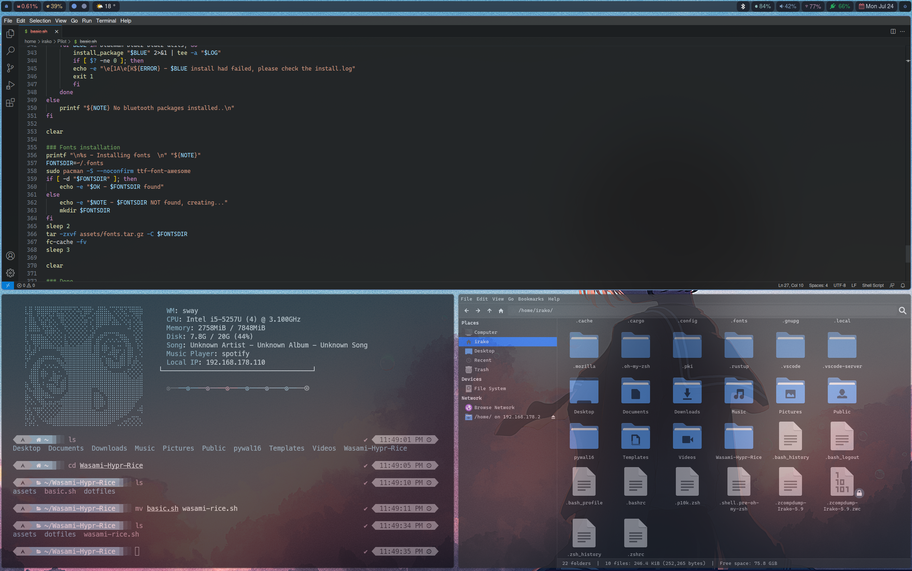
Task: Open Shell Script language mode selector
Action: 872,285
